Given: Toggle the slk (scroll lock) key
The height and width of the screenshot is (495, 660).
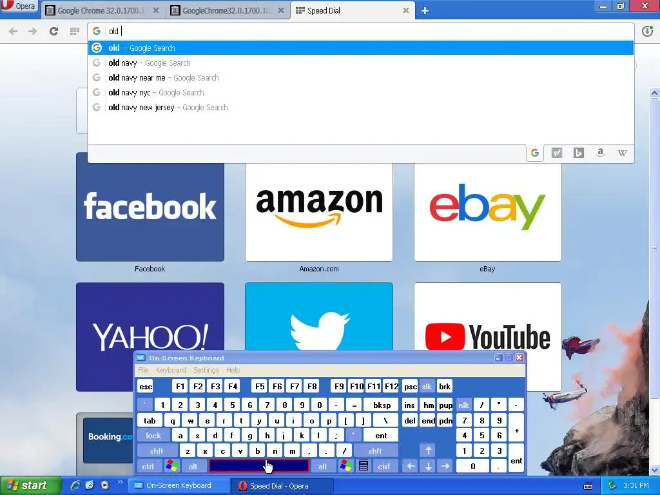Looking at the screenshot, I should tap(427, 387).
